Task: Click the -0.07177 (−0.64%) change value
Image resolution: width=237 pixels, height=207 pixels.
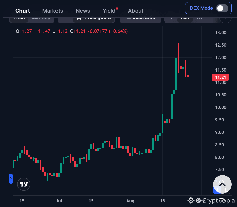Action: (108, 31)
